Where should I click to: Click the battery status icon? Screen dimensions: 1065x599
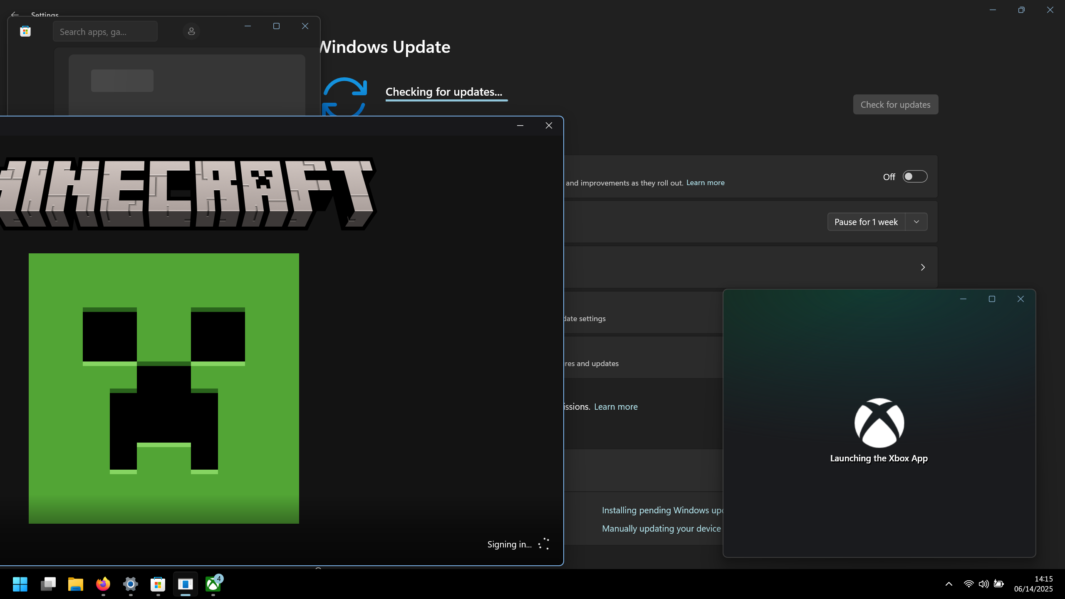999,584
